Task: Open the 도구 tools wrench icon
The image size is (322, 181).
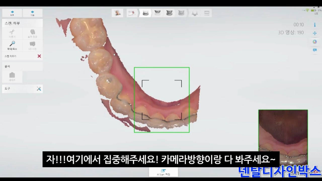Action: pyautogui.click(x=39, y=88)
